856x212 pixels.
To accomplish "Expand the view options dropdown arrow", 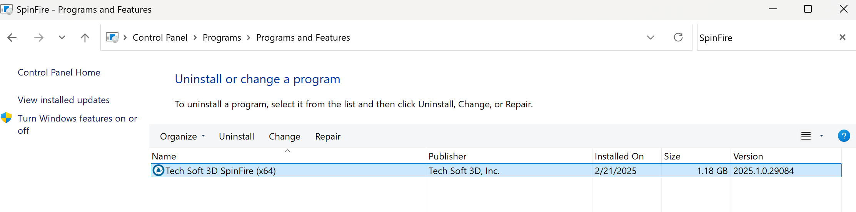I will 821,136.
